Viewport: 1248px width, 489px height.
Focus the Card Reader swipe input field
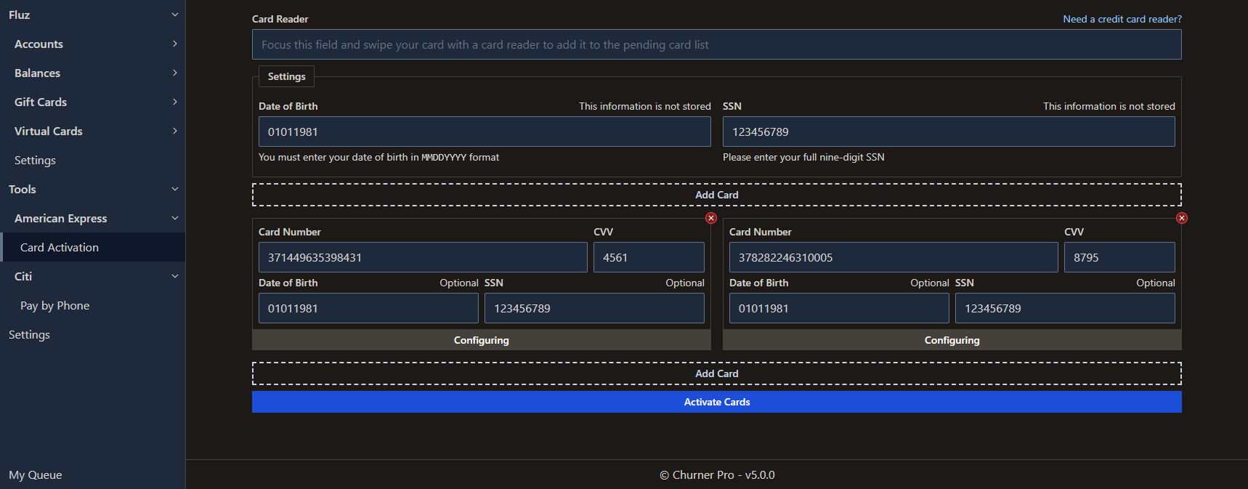pyautogui.click(x=716, y=44)
